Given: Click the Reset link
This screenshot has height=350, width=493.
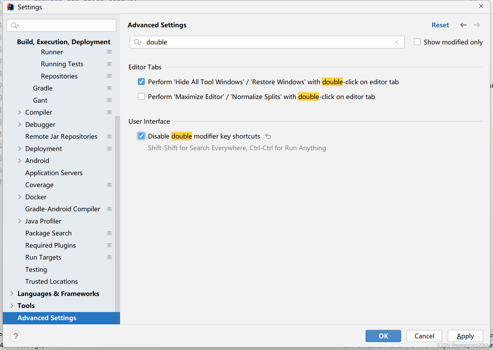Looking at the screenshot, I should pyautogui.click(x=440, y=25).
